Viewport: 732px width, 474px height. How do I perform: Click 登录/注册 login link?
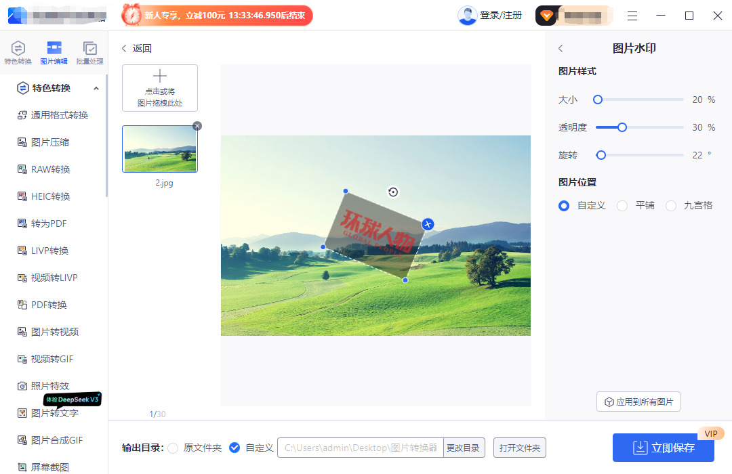[x=501, y=16]
